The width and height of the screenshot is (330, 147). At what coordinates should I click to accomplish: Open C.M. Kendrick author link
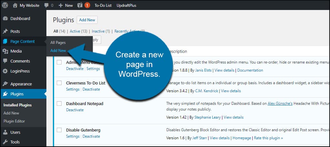point(207,91)
